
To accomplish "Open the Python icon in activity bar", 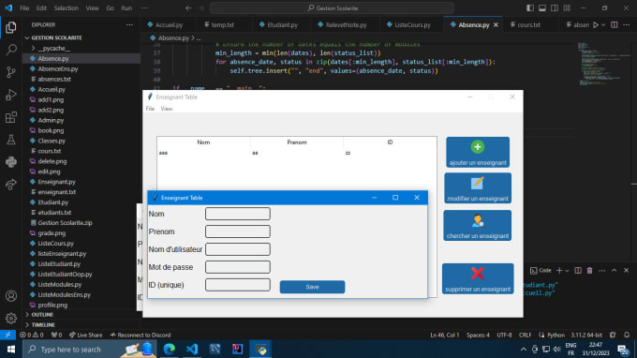I will 11,162.
